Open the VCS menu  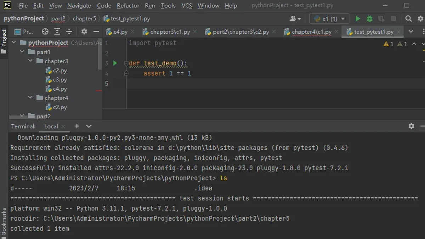(x=187, y=6)
